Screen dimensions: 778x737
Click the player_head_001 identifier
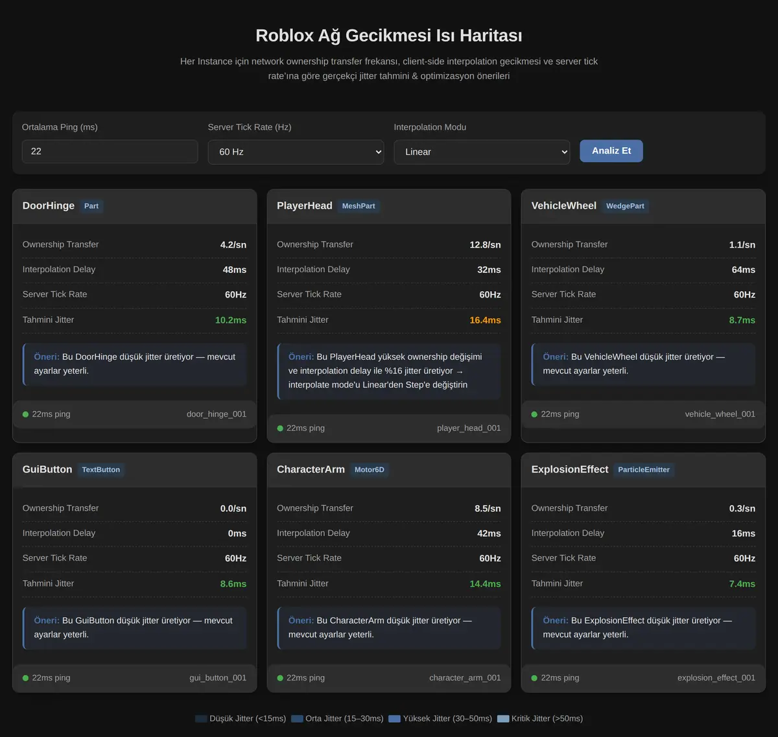click(469, 428)
